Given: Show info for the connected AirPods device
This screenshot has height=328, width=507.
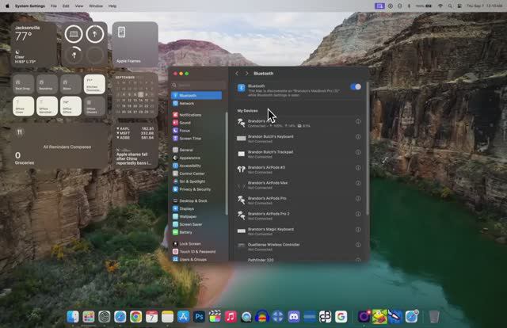Looking at the screenshot, I should point(358,121).
